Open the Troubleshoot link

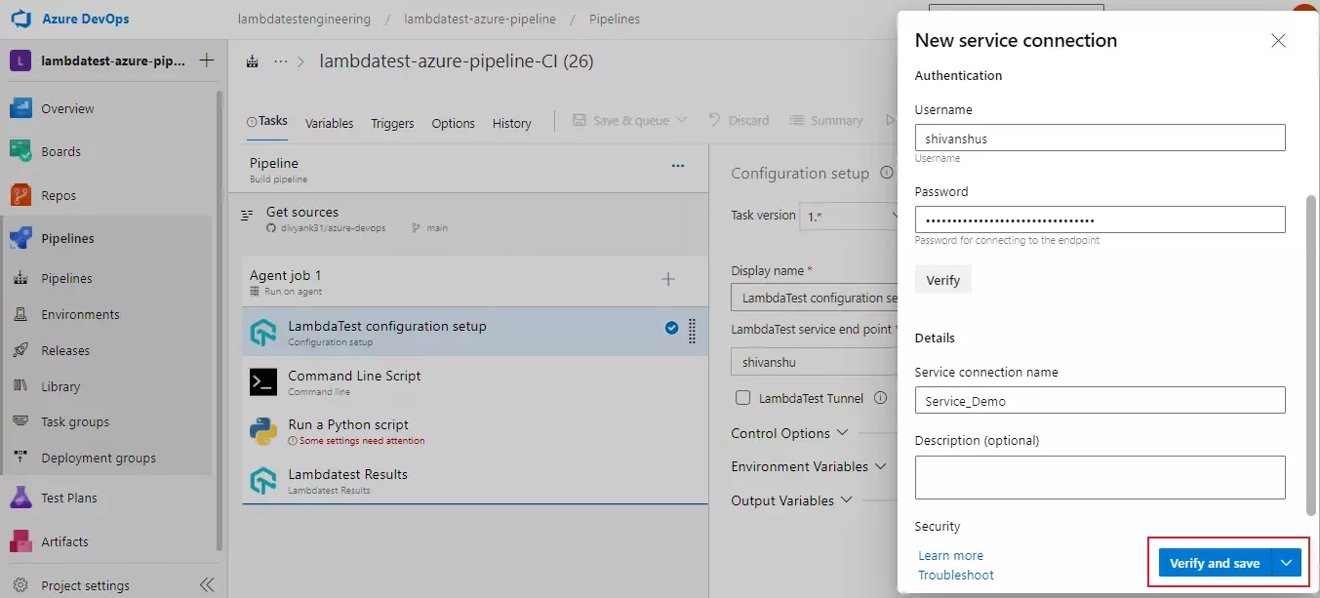click(x=955, y=575)
